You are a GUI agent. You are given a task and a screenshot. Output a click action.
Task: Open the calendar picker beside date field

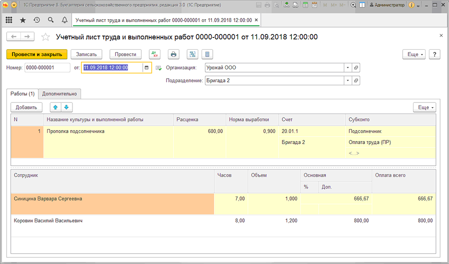coord(146,68)
